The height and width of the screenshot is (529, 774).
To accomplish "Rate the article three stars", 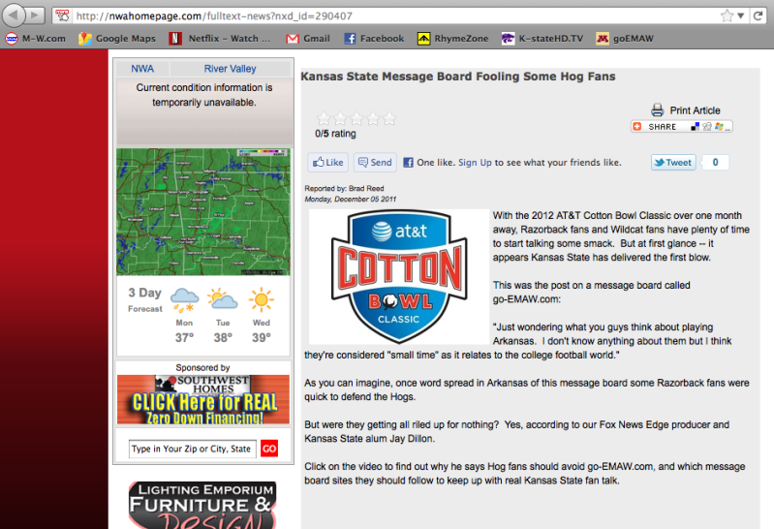I will (356, 118).
